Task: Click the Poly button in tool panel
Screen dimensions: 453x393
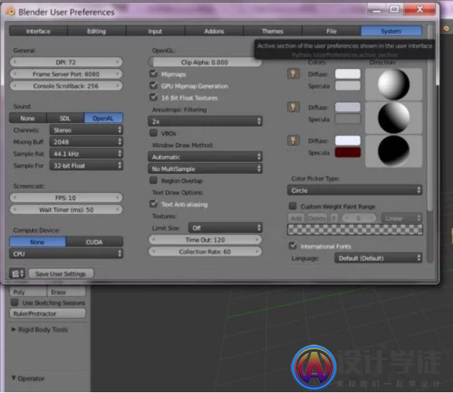Action: pyautogui.click(x=28, y=292)
